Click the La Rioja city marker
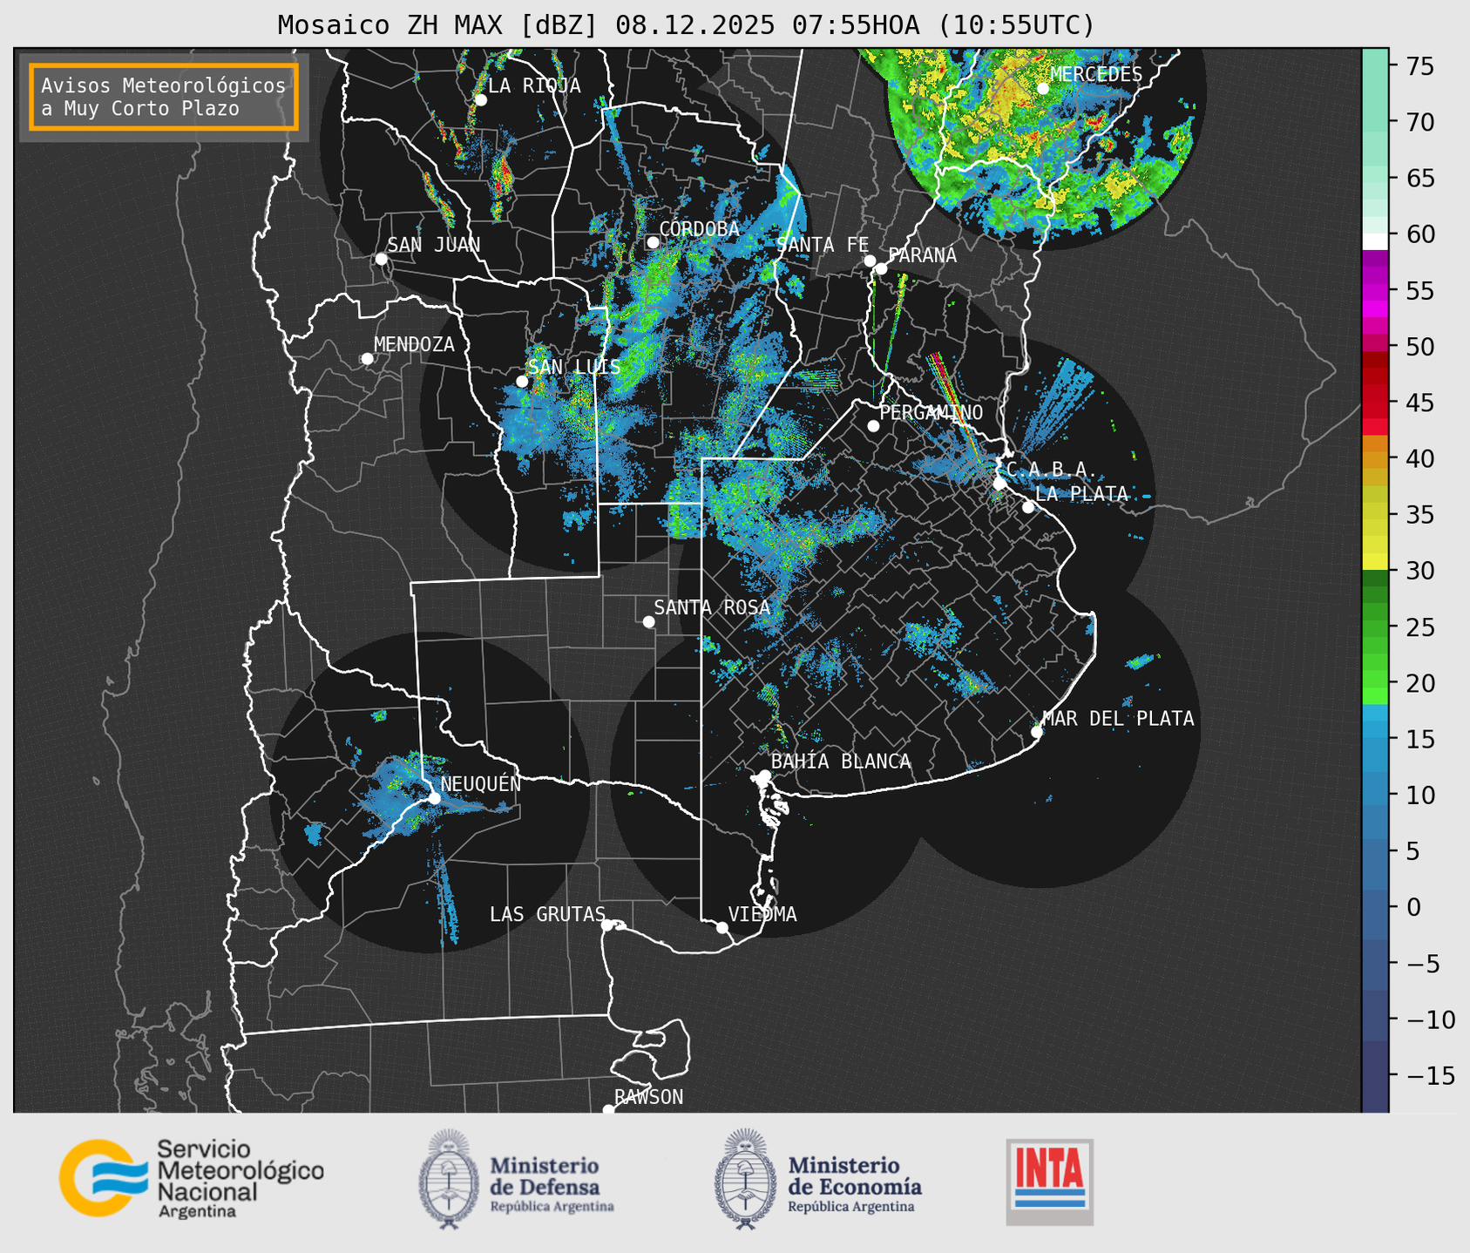This screenshot has height=1253, width=1470. 480,100
